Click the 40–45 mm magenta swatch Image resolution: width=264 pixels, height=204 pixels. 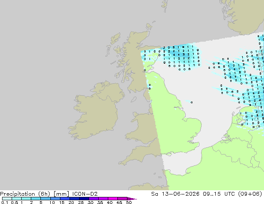[113, 199]
